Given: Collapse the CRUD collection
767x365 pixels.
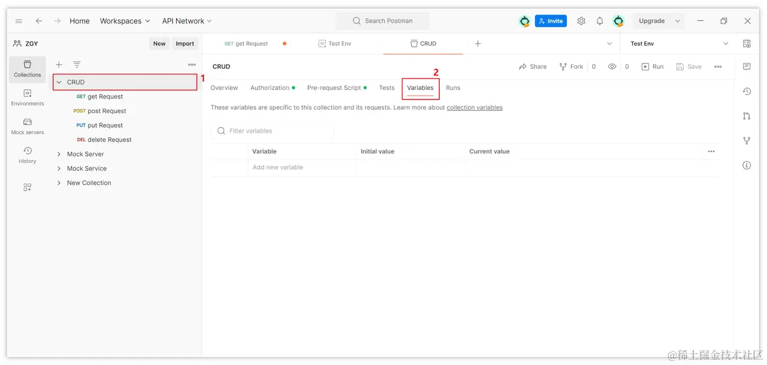Looking at the screenshot, I should [x=59, y=82].
